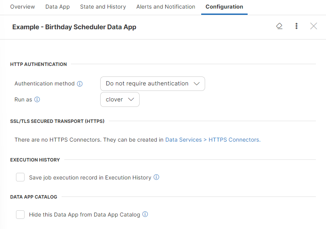Check Hide this Data App from Catalog

tap(20, 214)
